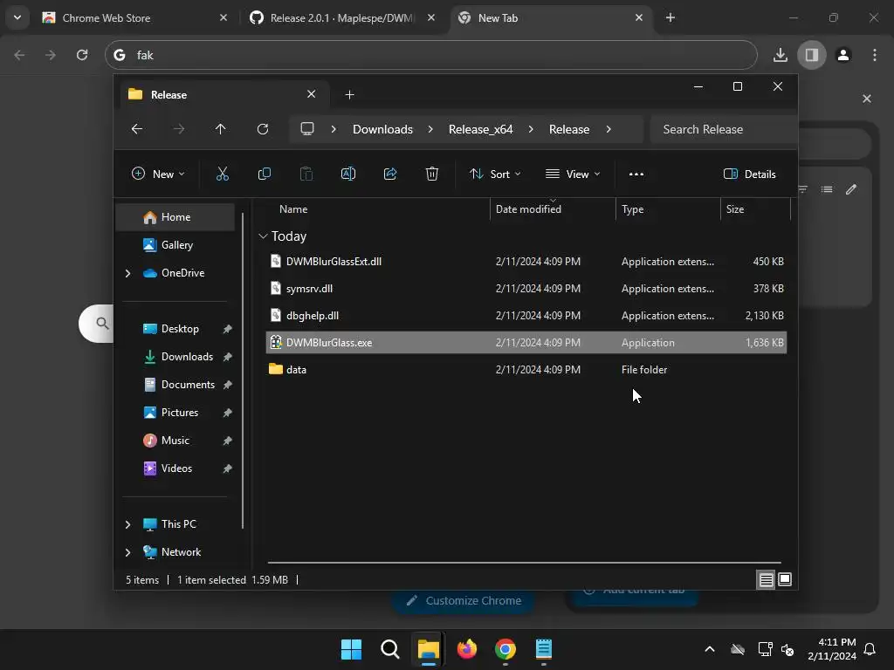The image size is (894, 670).
Task: Select DWMBlurGlassExt.dll file
Action: pyautogui.click(x=526, y=262)
